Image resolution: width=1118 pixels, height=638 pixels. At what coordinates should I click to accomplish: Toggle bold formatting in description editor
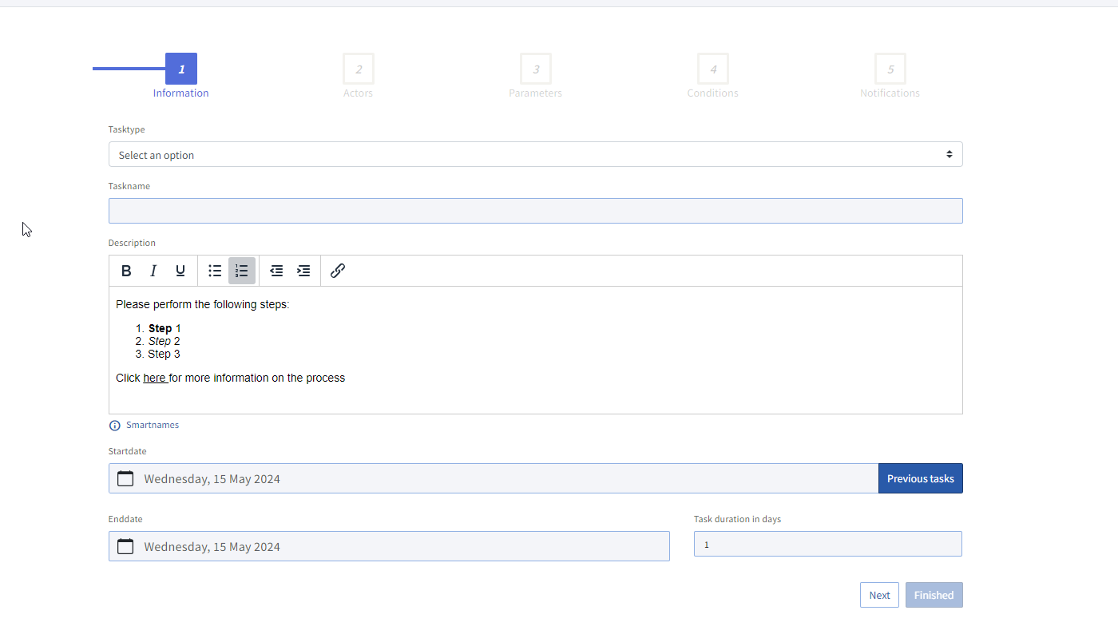click(126, 271)
